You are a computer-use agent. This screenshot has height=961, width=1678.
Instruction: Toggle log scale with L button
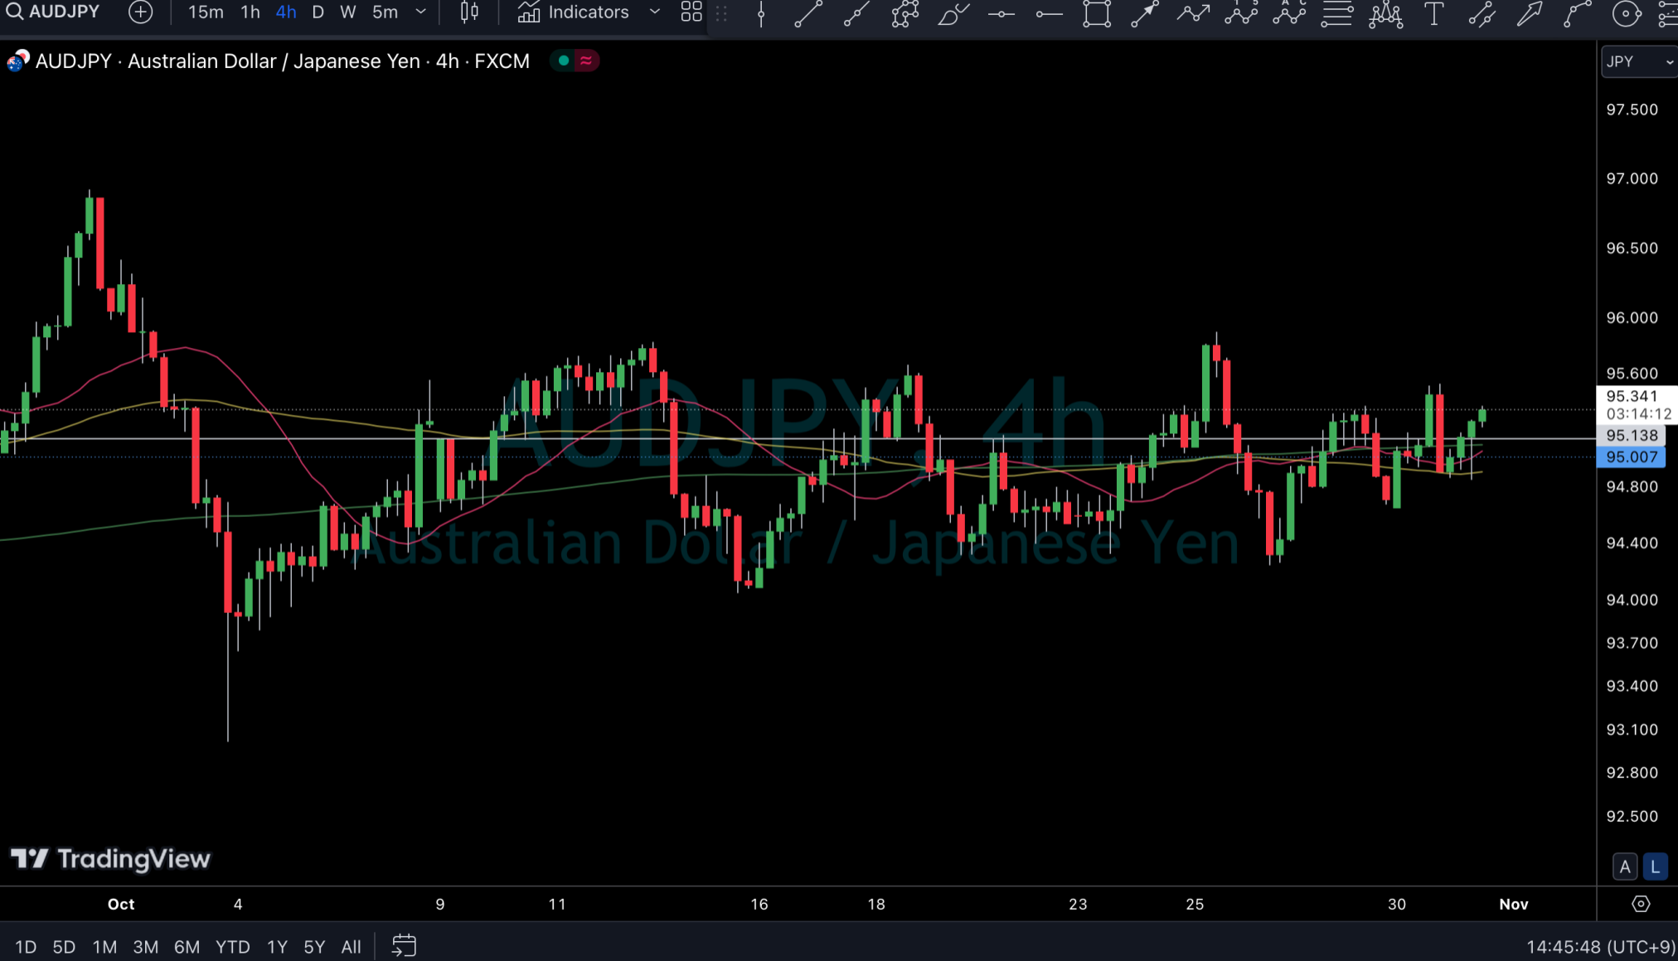pos(1655,867)
